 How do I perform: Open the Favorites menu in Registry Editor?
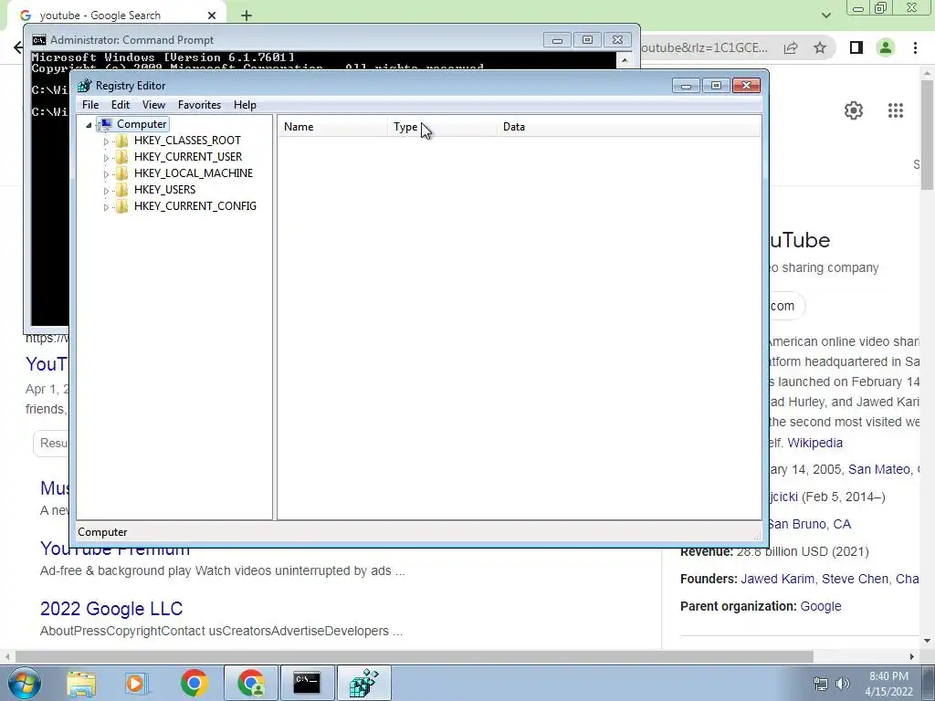(x=199, y=105)
